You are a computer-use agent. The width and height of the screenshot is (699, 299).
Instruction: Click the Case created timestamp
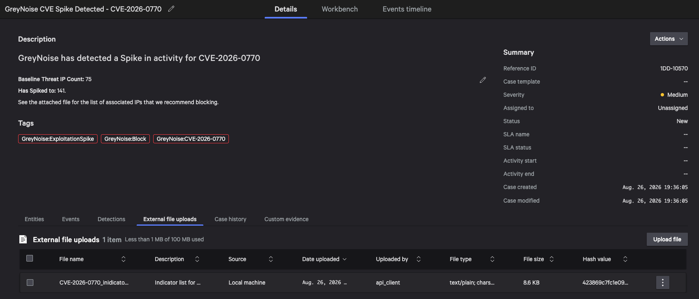point(655,187)
